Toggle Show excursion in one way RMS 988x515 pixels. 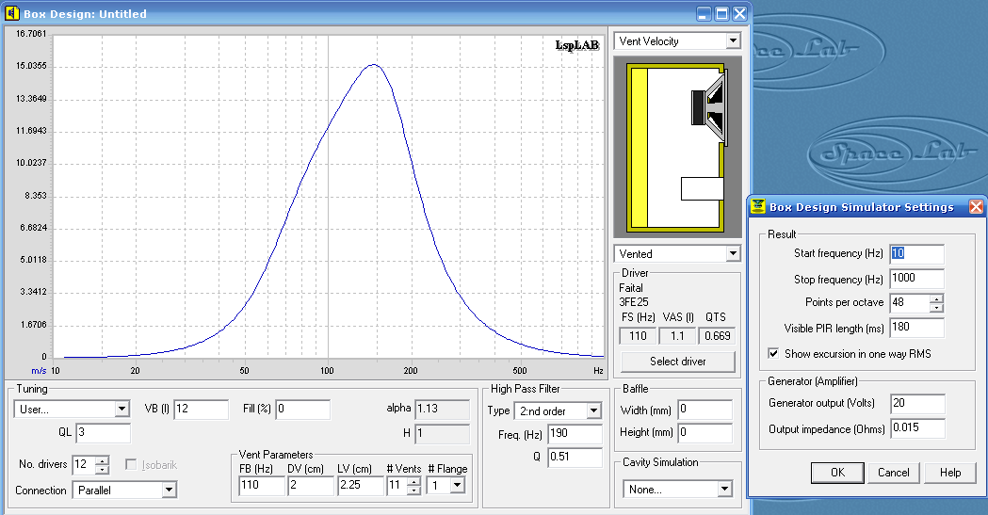(774, 354)
